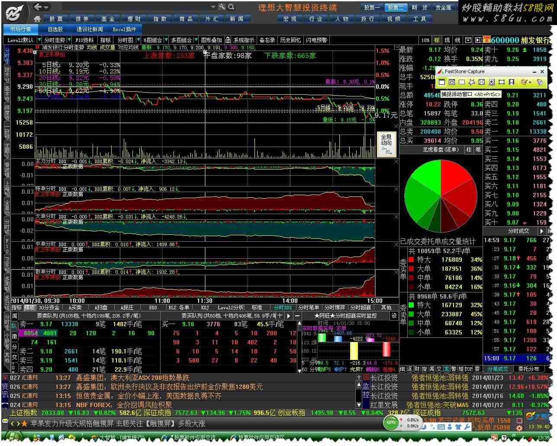The width and height of the screenshot is (557, 446).
Task: Click the lock icon beside 图形叠加
Action: pos(228,40)
